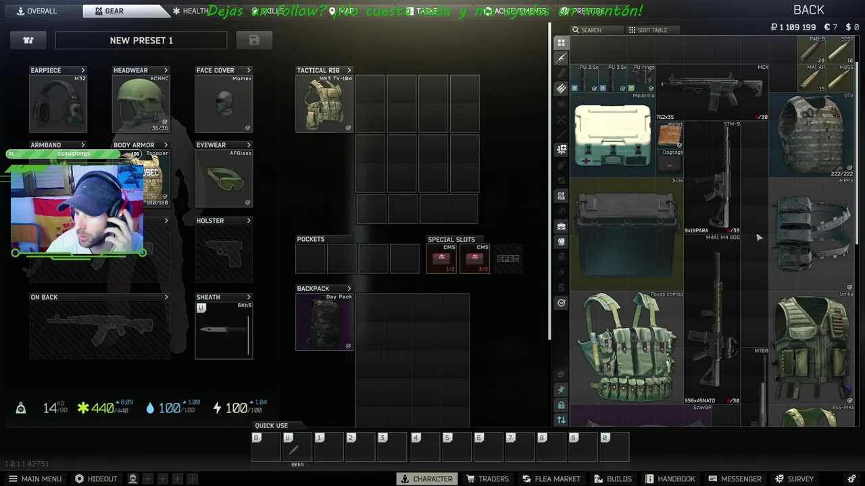Click the New Preset 1 name field
The width and height of the screenshot is (865, 486).
[141, 40]
